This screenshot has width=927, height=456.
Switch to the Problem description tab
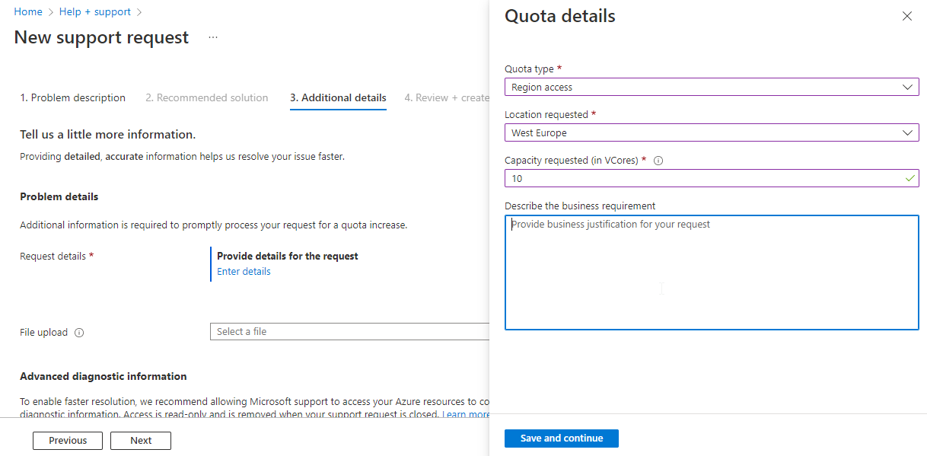72,97
